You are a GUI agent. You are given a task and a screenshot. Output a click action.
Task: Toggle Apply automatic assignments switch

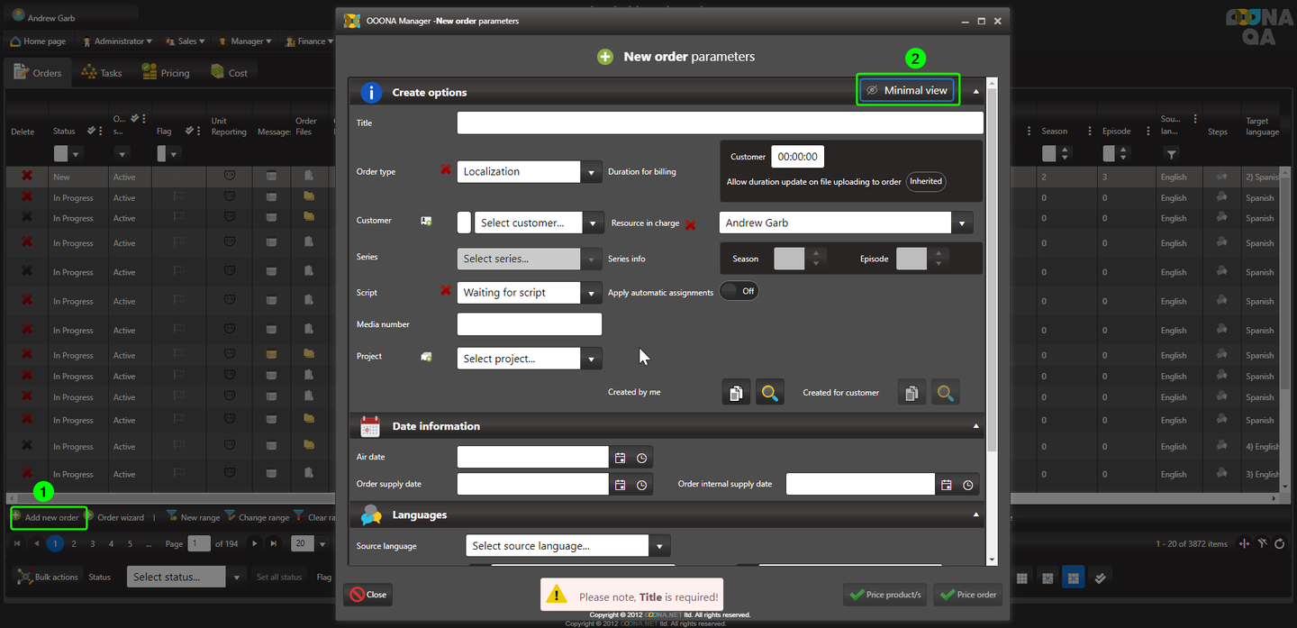click(739, 291)
